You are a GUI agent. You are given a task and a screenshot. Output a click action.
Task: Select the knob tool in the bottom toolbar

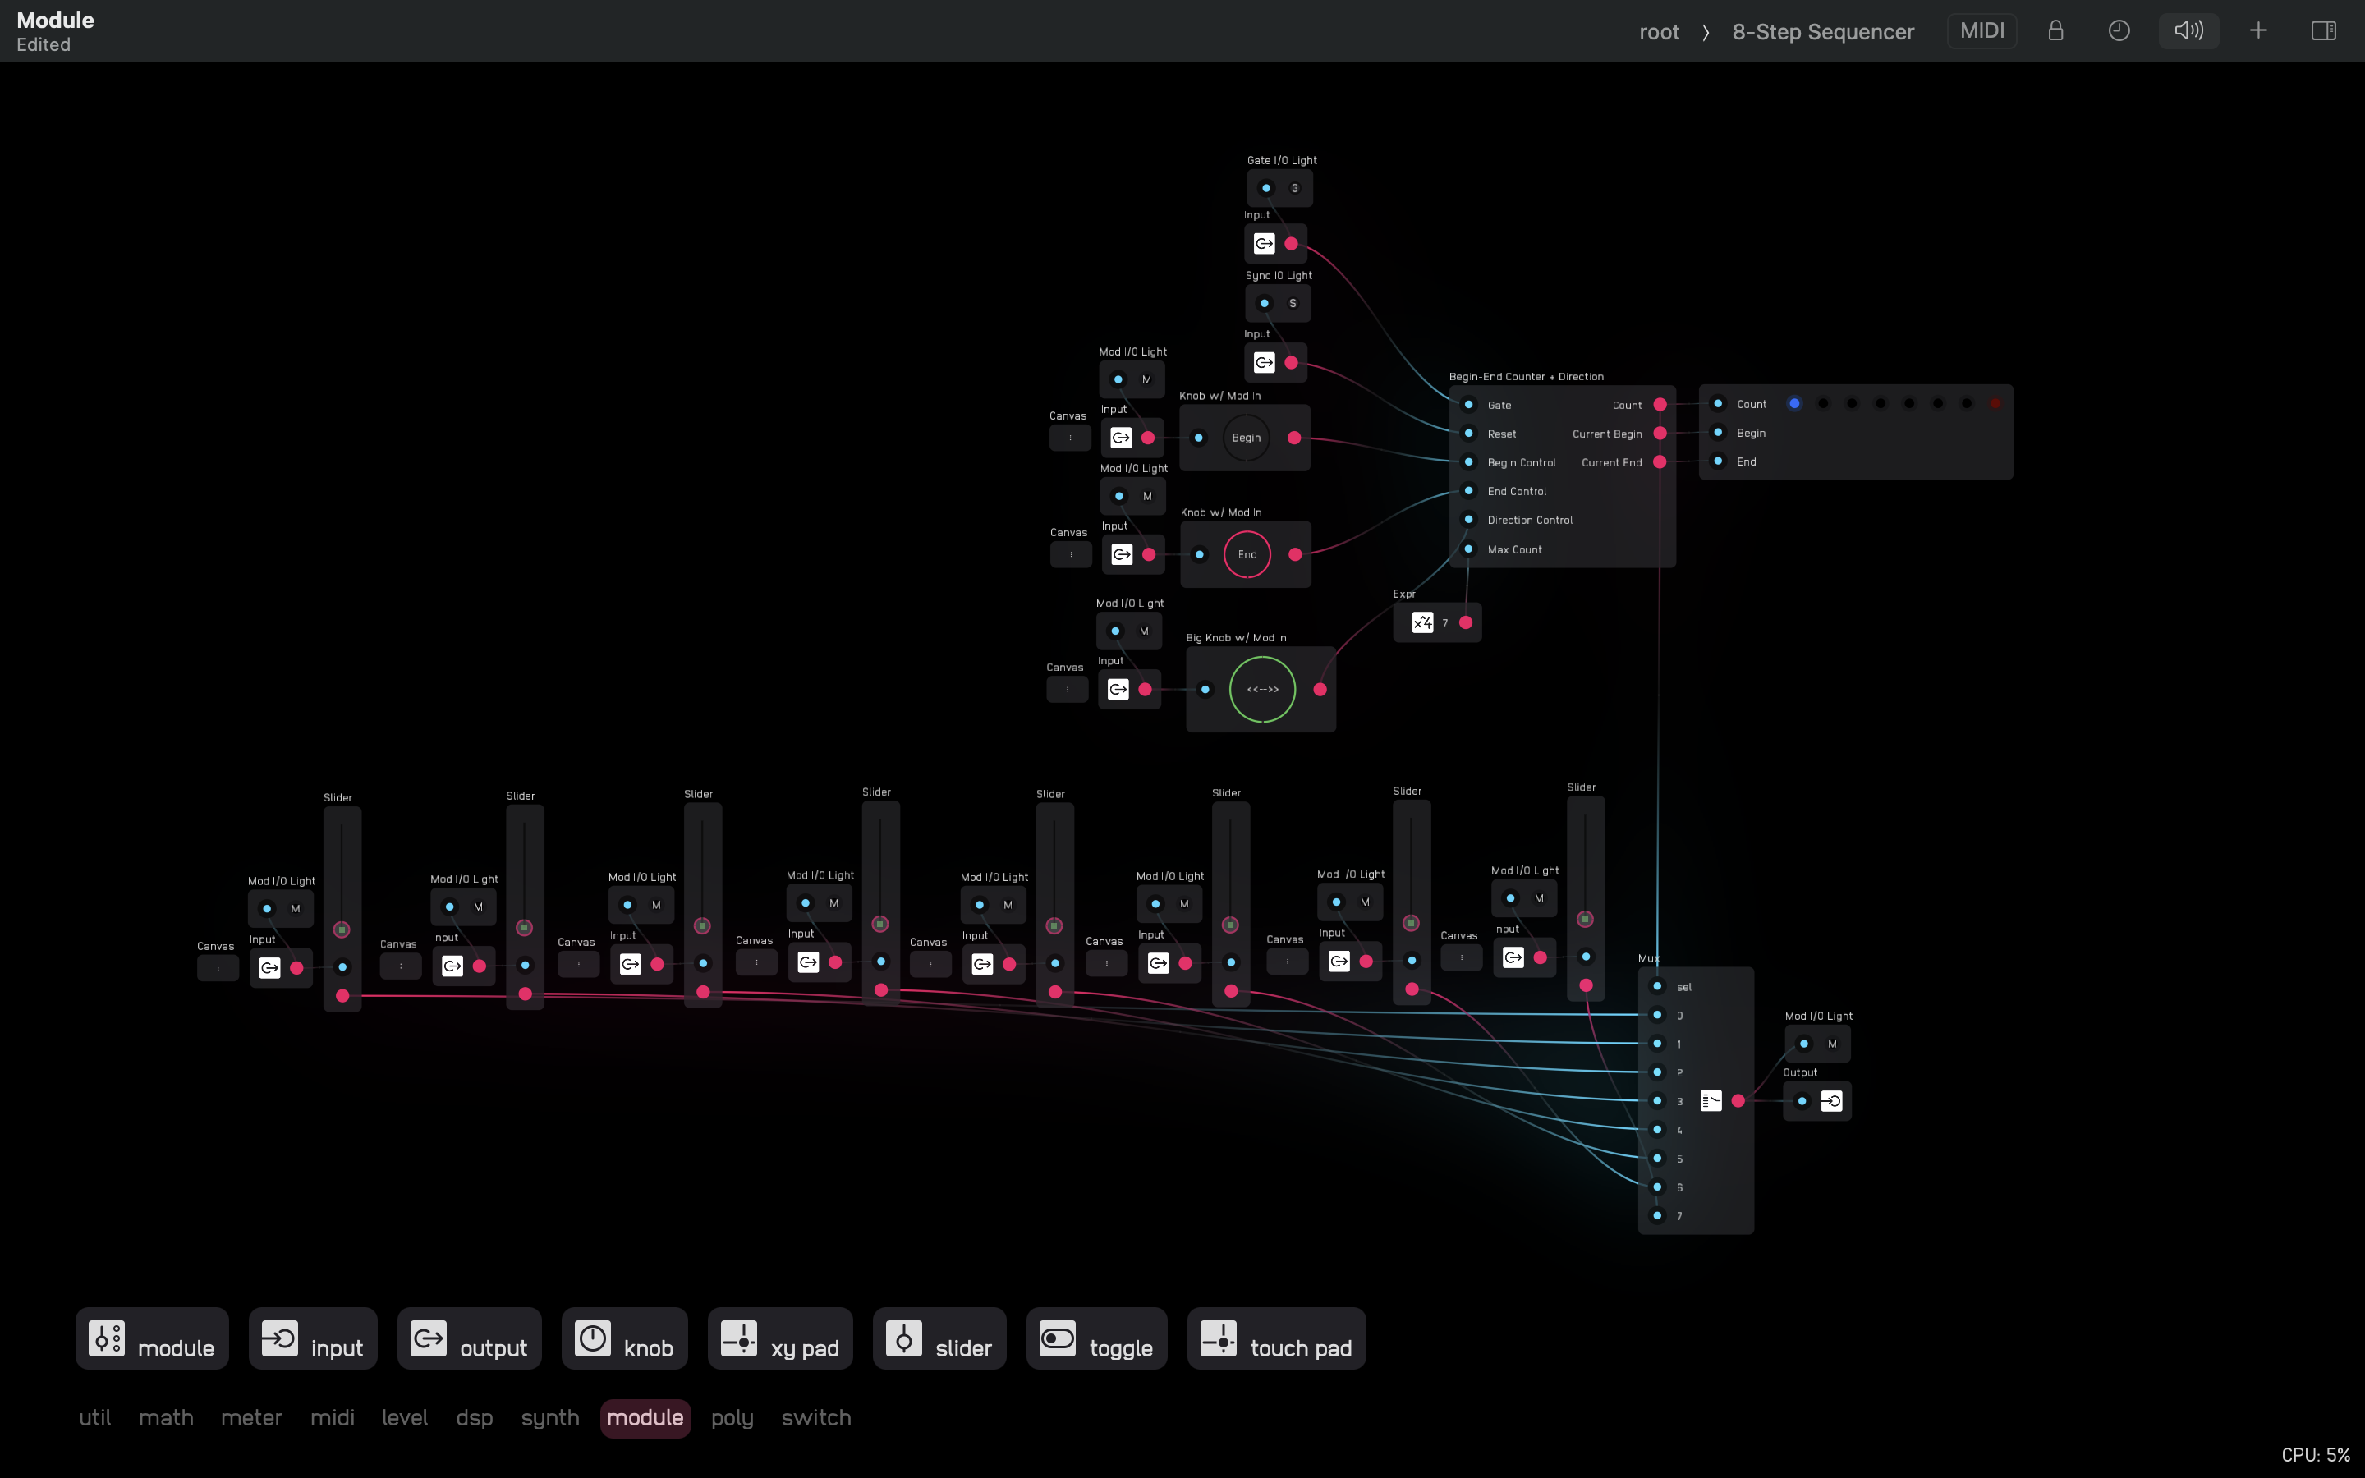(624, 1338)
